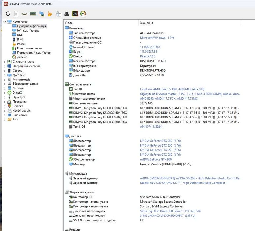Collapse the Комп'ютер tree node
The height and width of the screenshot is (231, 255).
pyautogui.click(x=5, y=22)
